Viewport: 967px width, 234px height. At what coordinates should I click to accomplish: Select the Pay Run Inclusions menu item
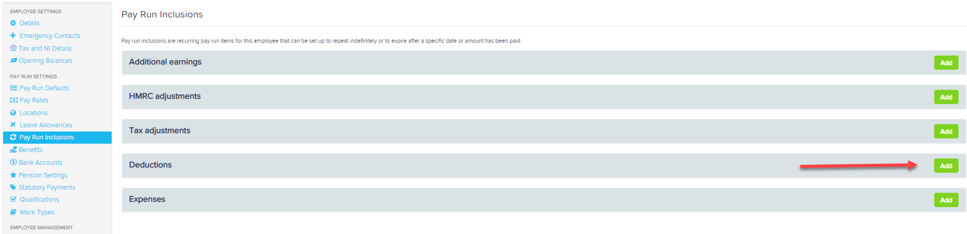point(57,137)
